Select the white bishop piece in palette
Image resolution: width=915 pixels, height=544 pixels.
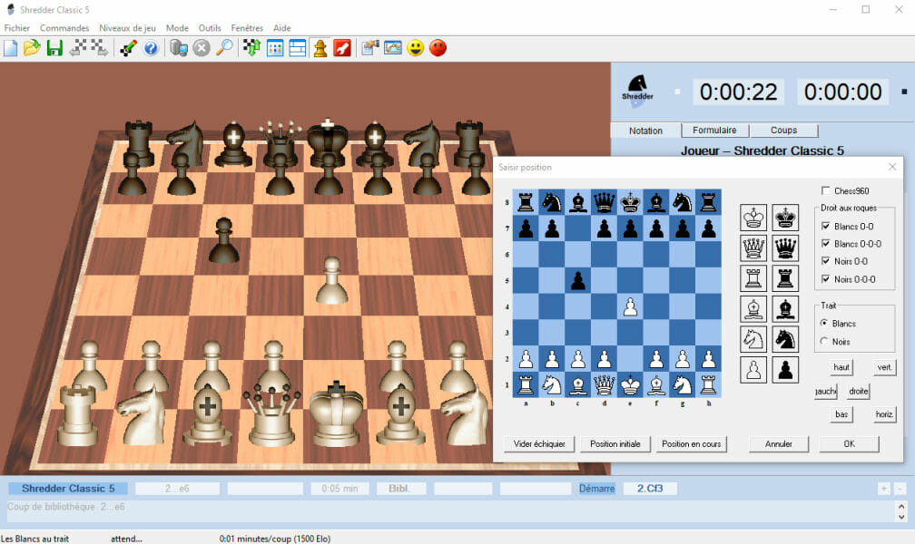point(753,309)
